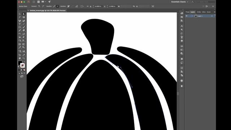Select the Column Graph tool
Screen dimensions: 231x130
[x=24, y=51]
